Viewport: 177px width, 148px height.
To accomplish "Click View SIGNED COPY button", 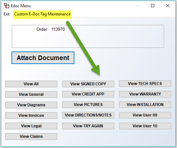I will click(x=88, y=84).
